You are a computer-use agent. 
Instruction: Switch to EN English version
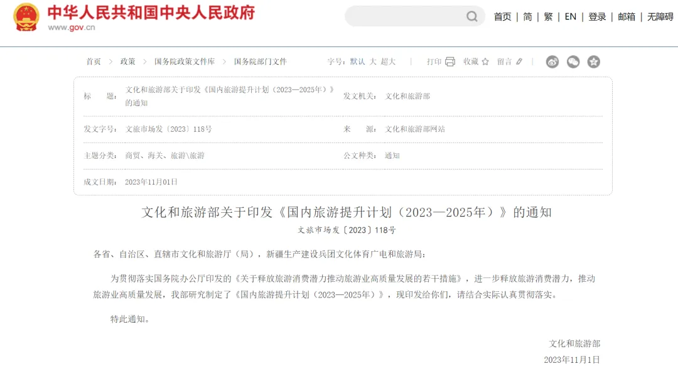tap(570, 17)
